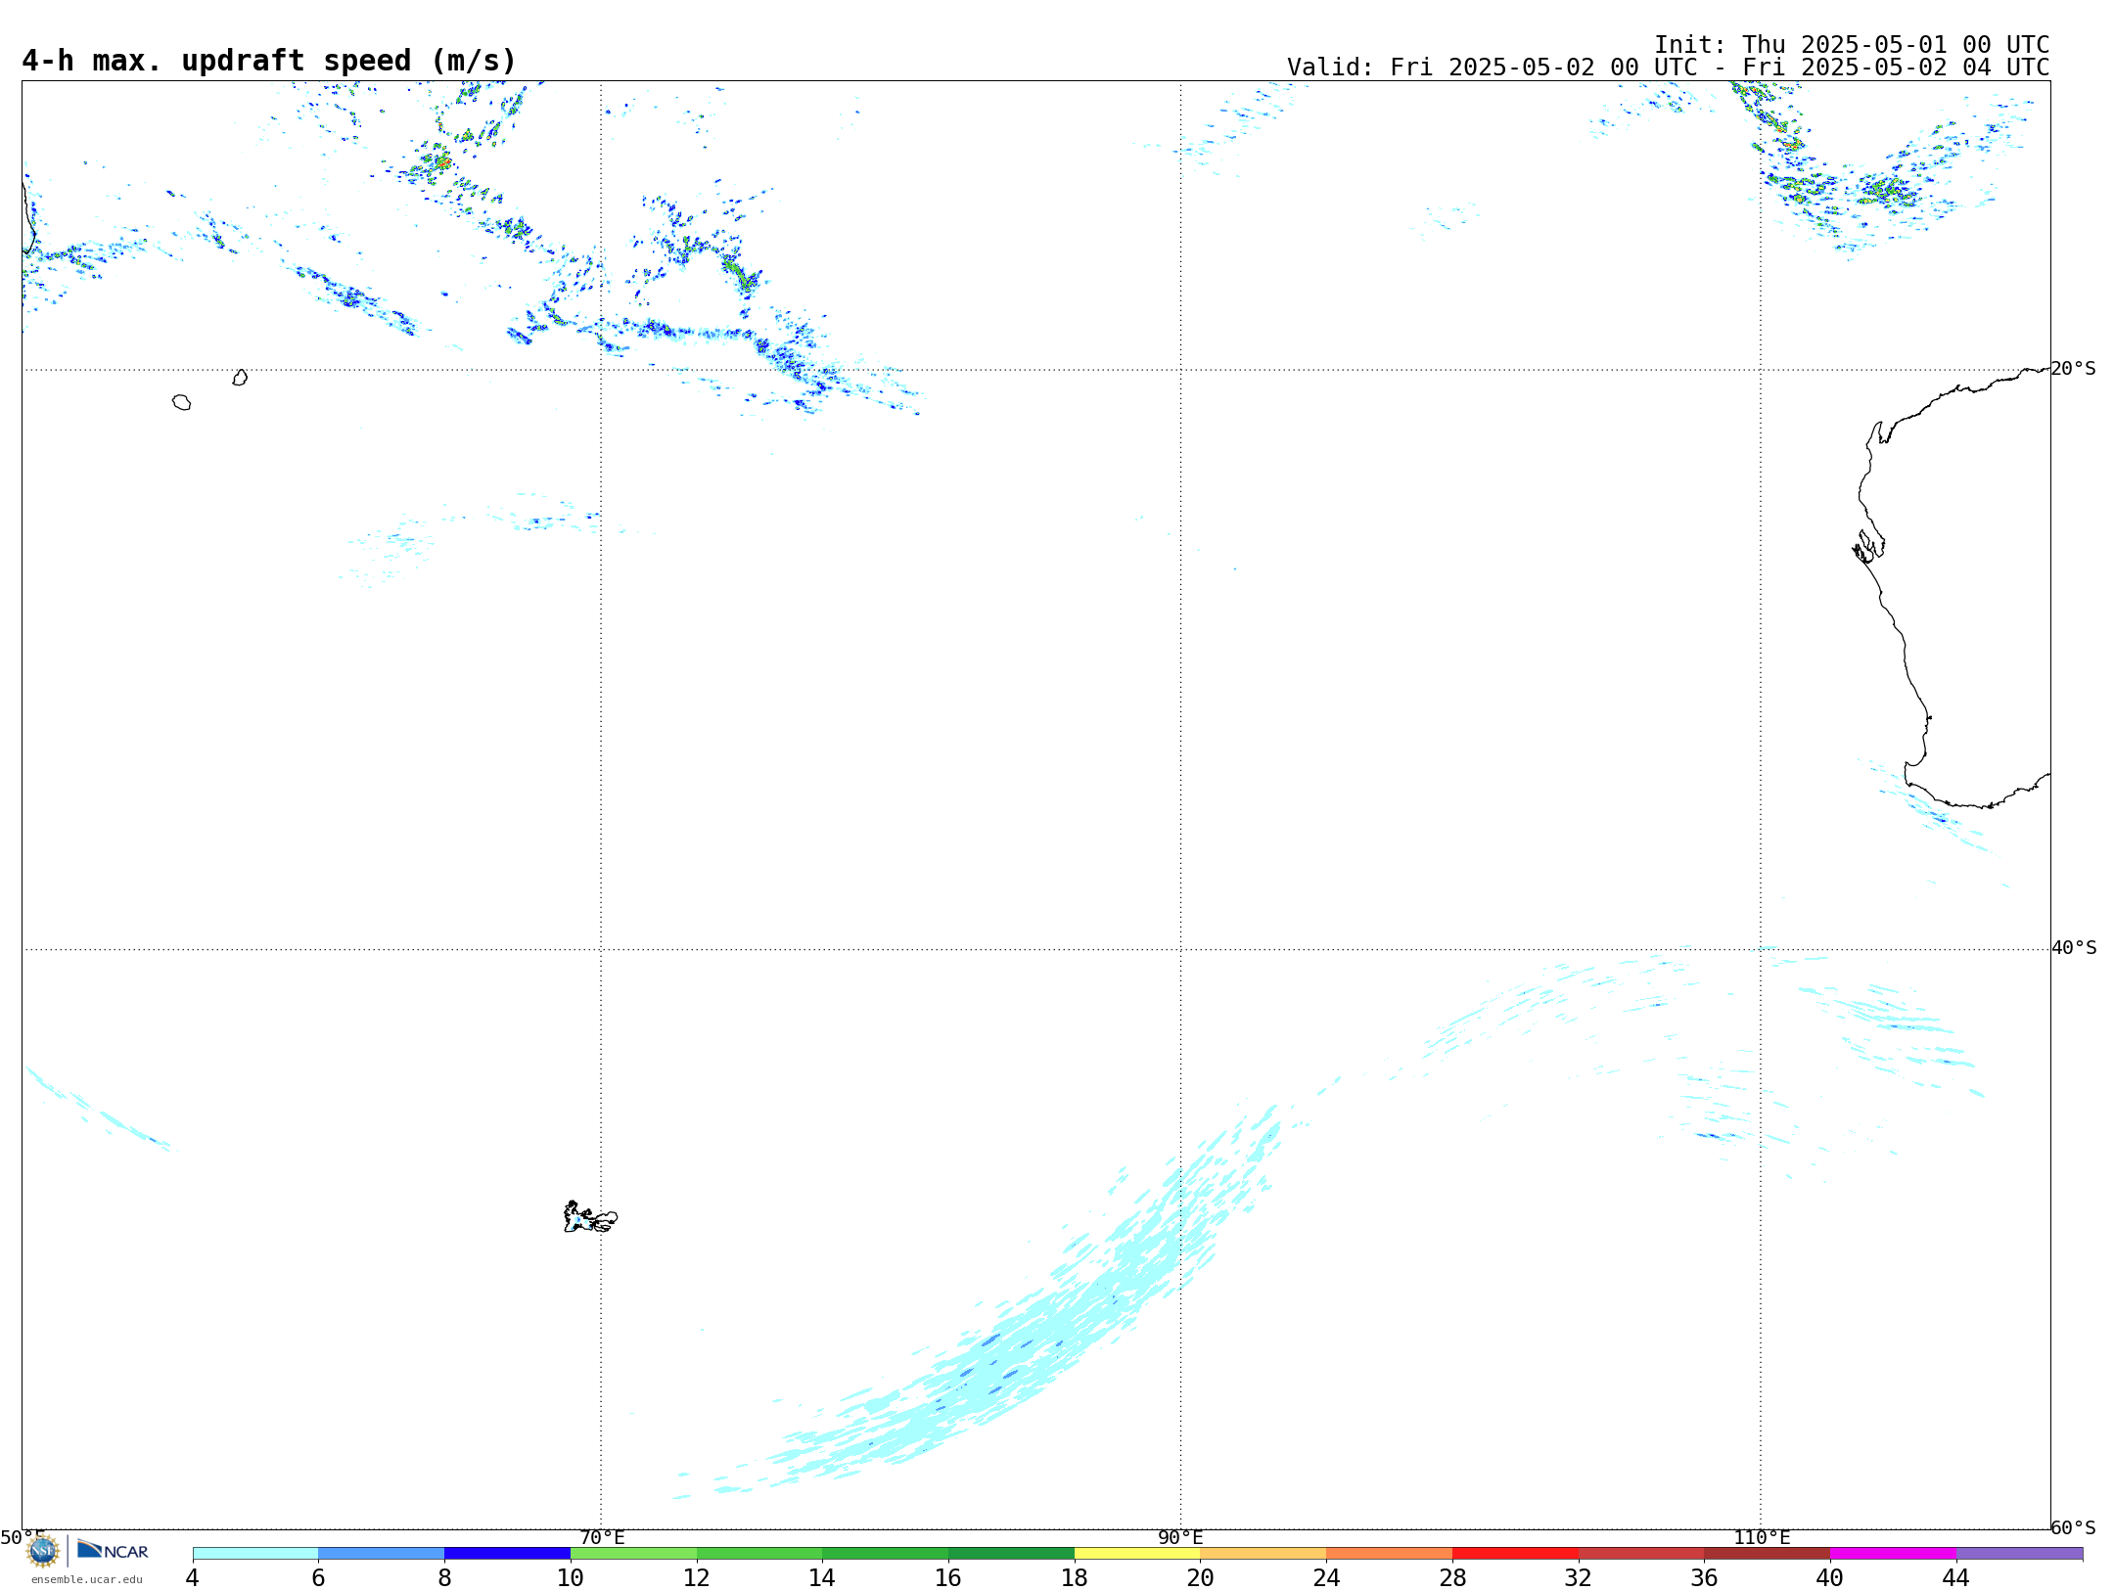2114x1591 pixels.
Task: Click the Réunion island outline west of Mauritius
Action: pos(181,402)
